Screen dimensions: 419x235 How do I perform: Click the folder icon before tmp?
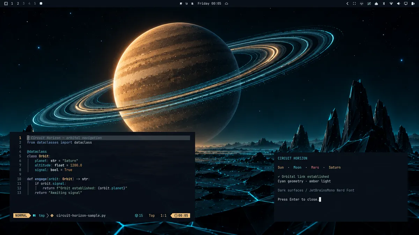[x=34, y=216]
